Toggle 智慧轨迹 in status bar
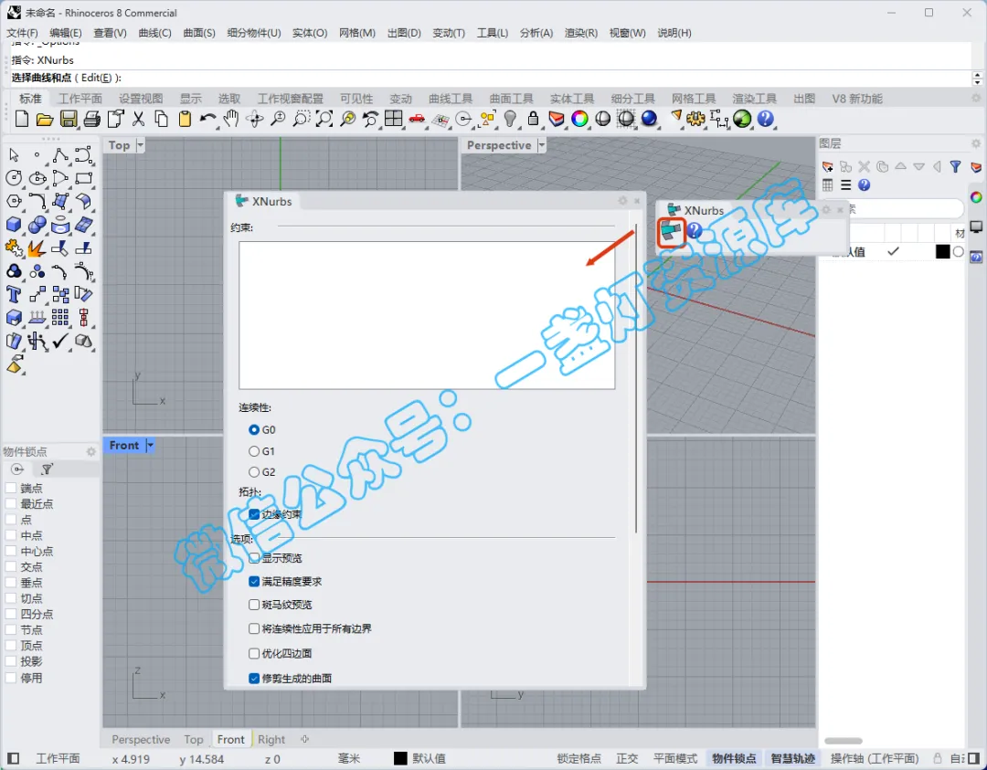The height and width of the screenshot is (770, 987). click(x=793, y=759)
